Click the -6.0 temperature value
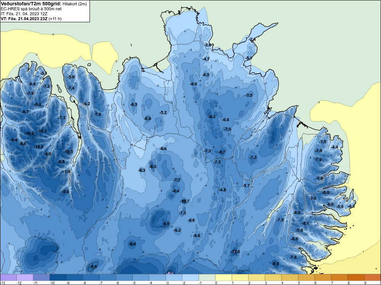This screenshot has width=381, height=285. [x=206, y=75]
